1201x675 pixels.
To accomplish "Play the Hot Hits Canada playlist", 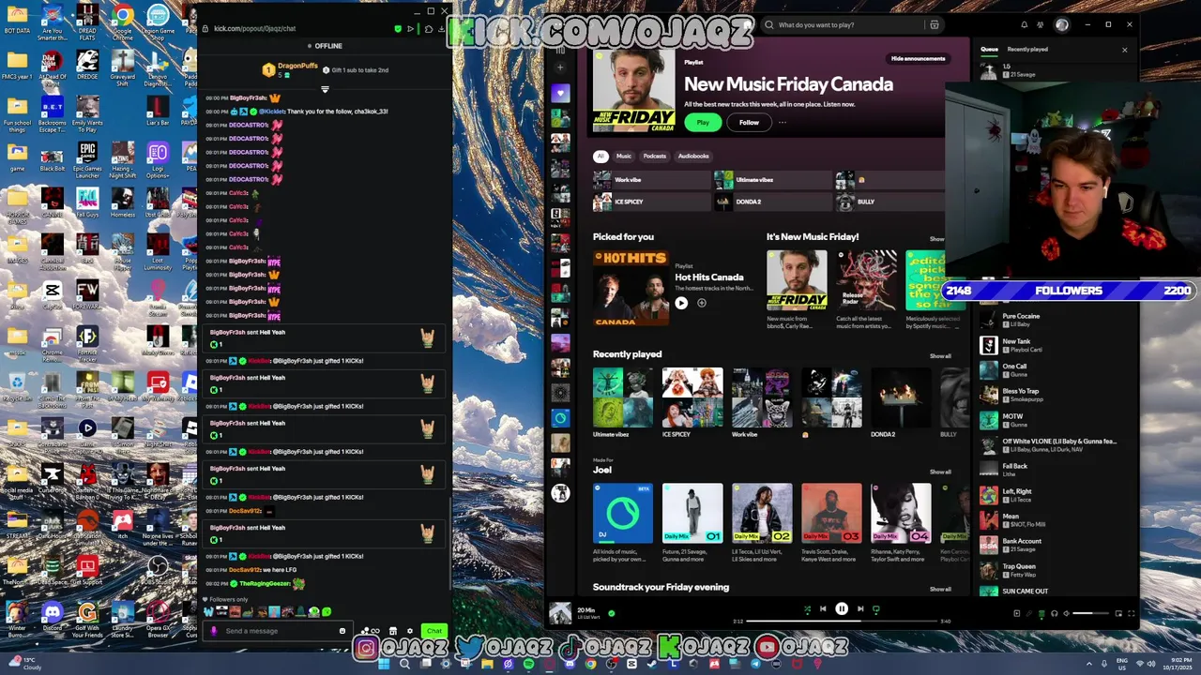I will (x=681, y=303).
